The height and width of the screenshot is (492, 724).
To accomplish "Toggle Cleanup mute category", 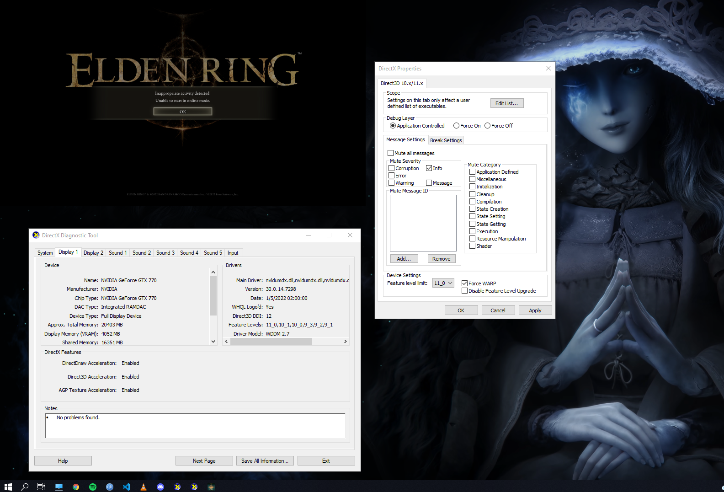I will tap(473, 194).
